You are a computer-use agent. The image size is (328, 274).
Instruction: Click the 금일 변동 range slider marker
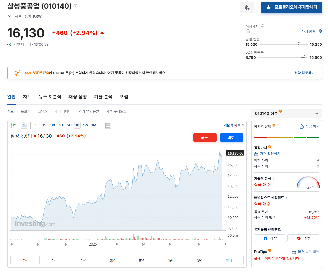(298, 43)
